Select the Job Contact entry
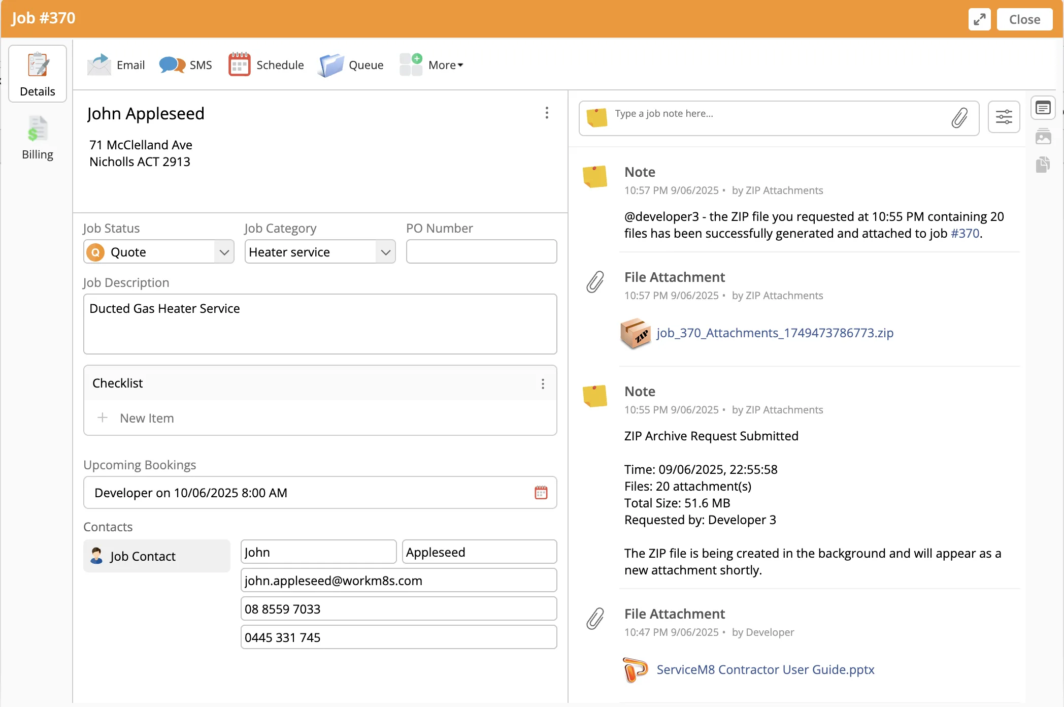1064x707 pixels. tap(157, 556)
